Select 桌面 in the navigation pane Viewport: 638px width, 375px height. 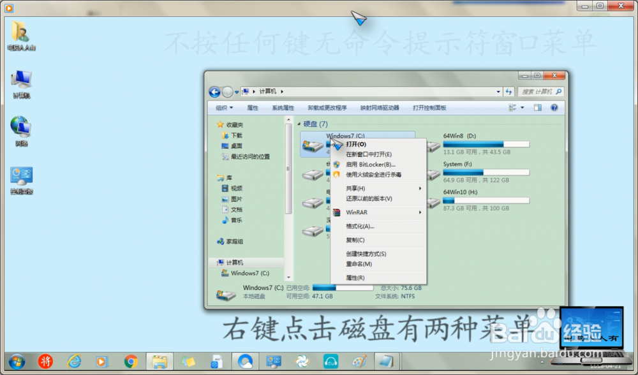pos(237,146)
